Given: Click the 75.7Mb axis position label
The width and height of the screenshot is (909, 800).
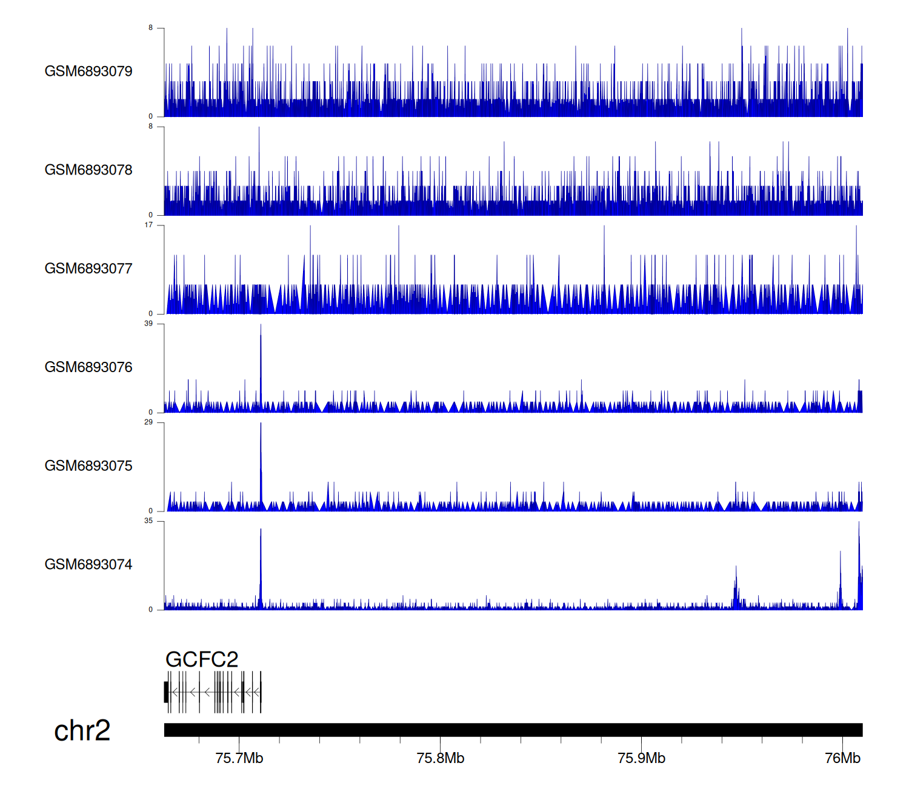Looking at the screenshot, I should tap(239, 759).
